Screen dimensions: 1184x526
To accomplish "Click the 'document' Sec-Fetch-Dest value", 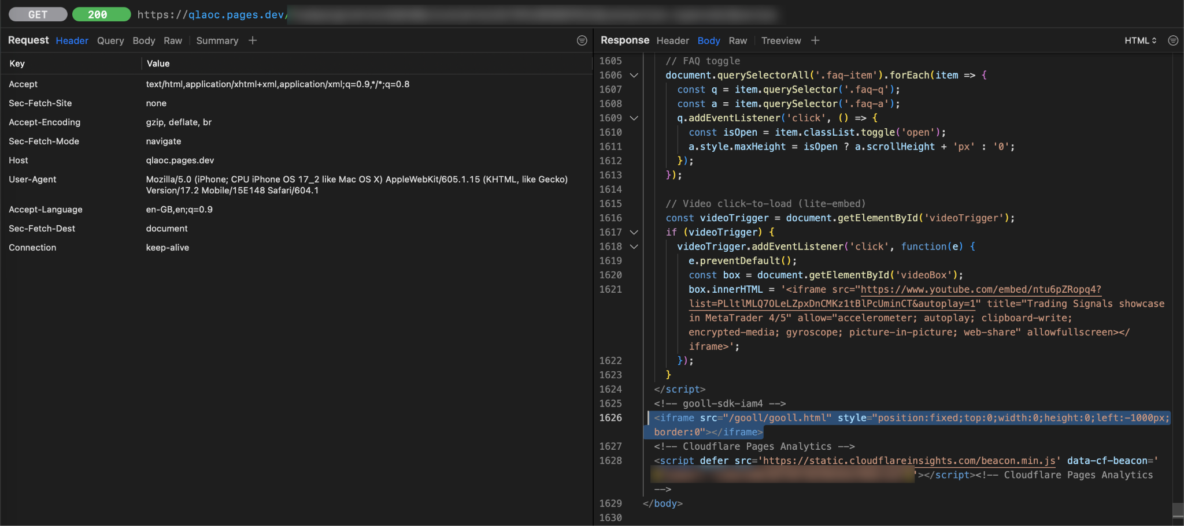I will tap(166, 229).
